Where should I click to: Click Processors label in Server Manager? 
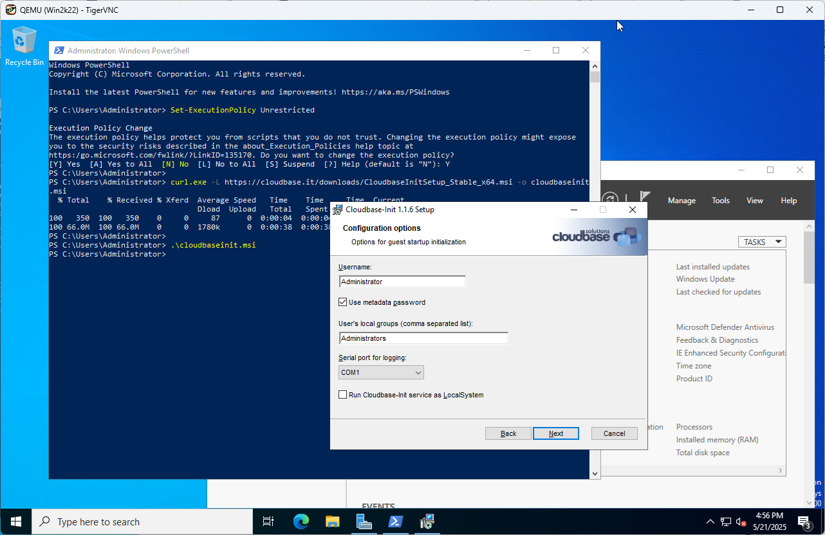click(x=694, y=427)
